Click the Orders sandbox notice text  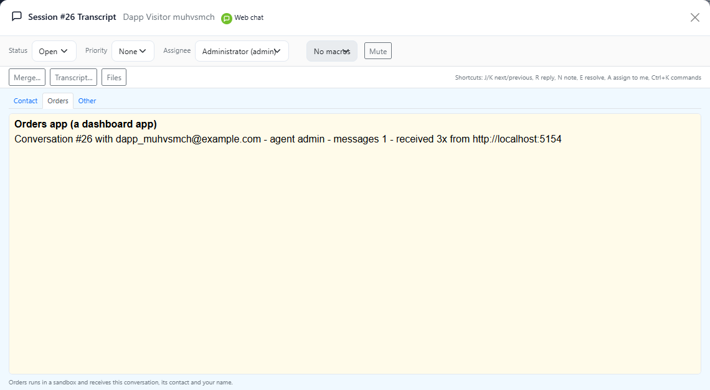pos(121,383)
